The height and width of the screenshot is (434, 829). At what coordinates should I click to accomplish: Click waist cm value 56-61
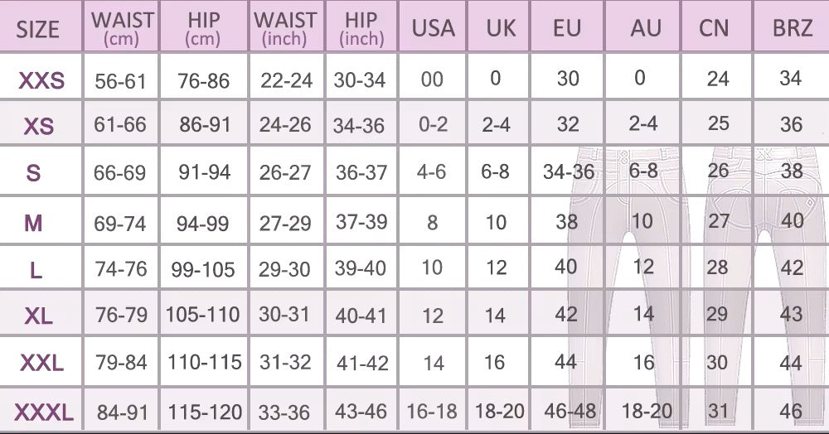[120, 80]
